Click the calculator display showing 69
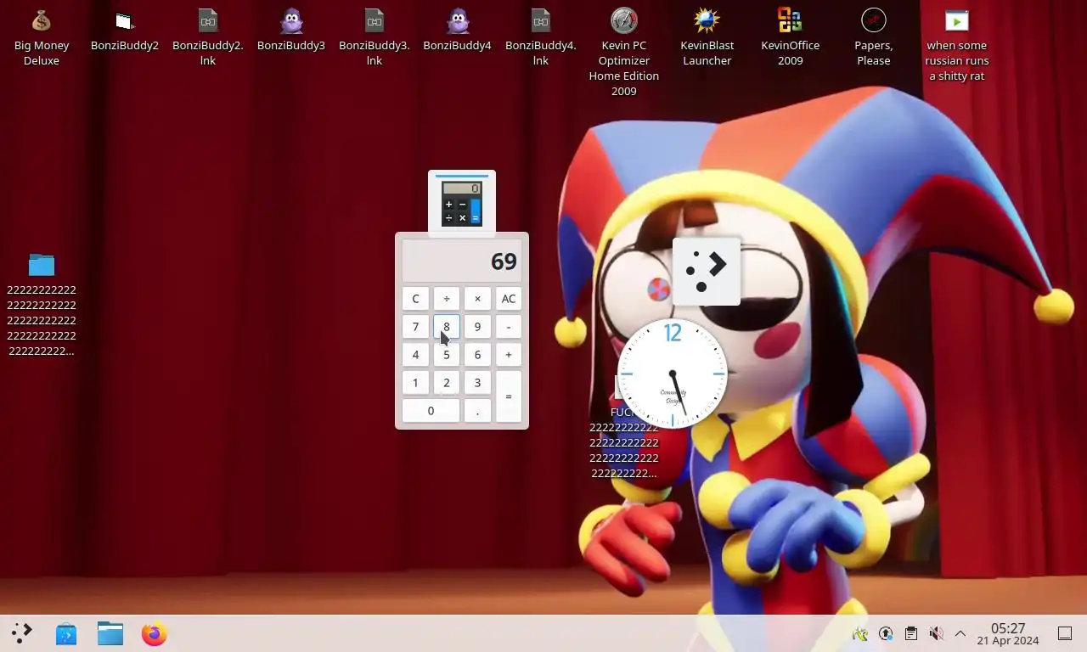Image resolution: width=1087 pixels, height=652 pixels. 462,261
